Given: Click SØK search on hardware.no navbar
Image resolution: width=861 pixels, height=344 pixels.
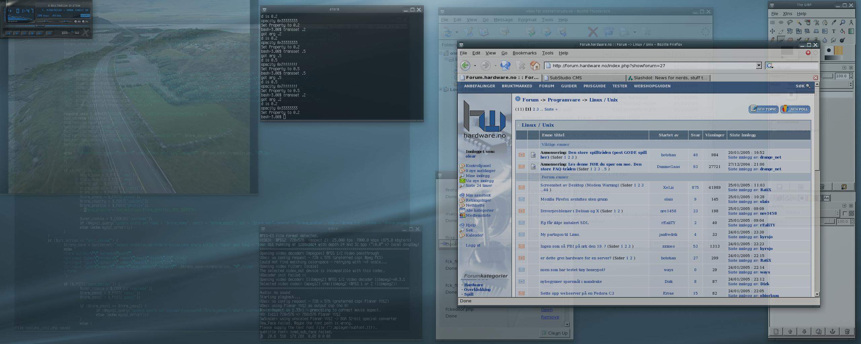Looking at the screenshot, I should pyautogui.click(x=803, y=86).
